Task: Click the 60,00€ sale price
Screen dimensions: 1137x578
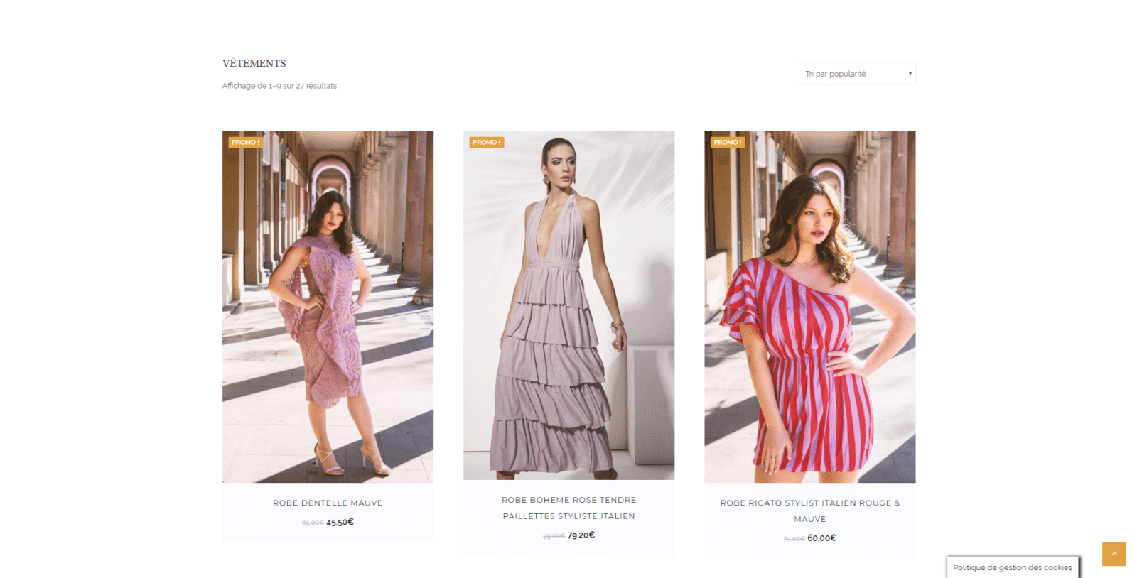Action: (821, 538)
